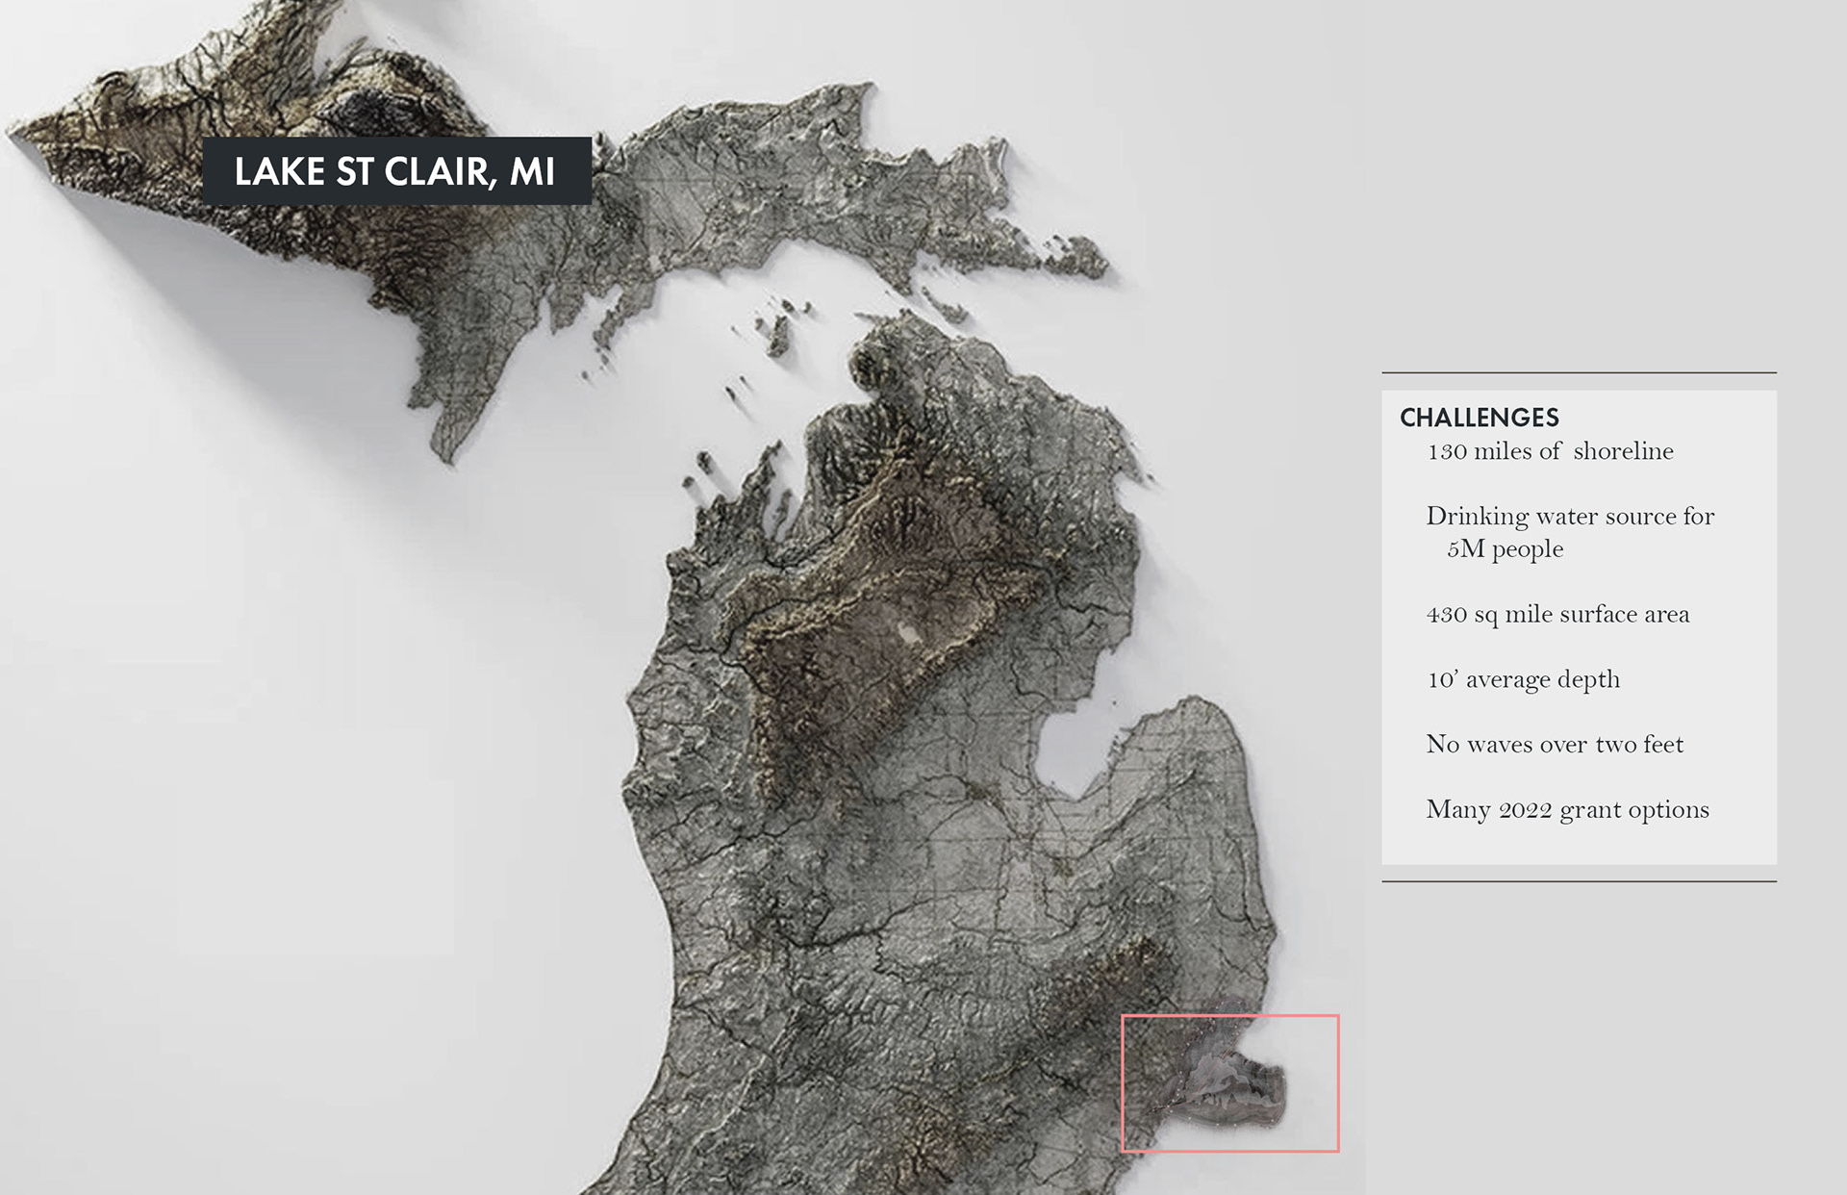Click the brown highlands of northern Lower Peninsula
The height and width of the screenshot is (1195, 1847).
[866, 597]
